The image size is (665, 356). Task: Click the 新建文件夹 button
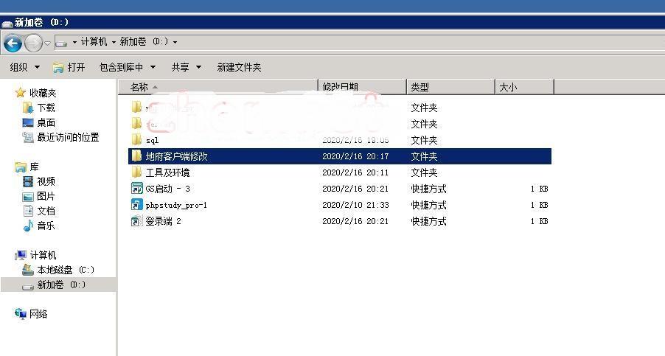tap(239, 67)
